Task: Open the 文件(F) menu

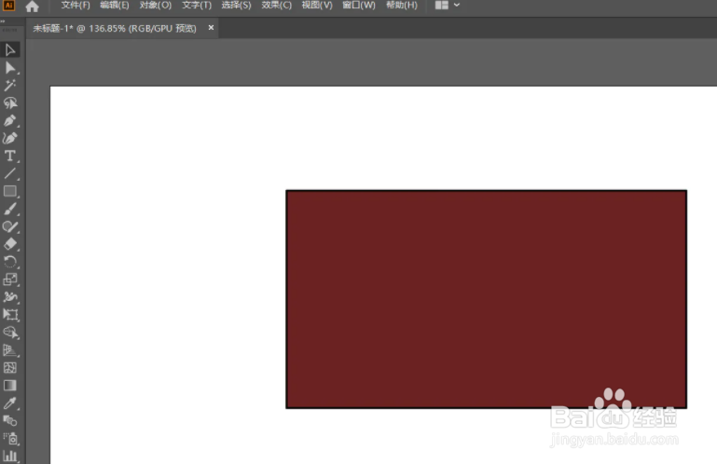Action: (x=76, y=6)
